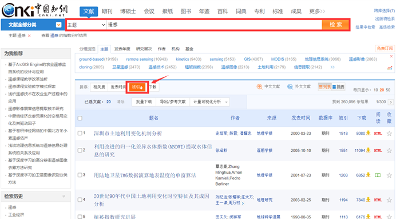Switch grouping to 发表年度 tab

122,49
